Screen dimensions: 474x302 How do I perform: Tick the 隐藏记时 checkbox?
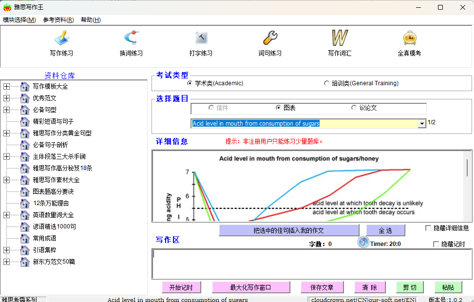pos(436,244)
